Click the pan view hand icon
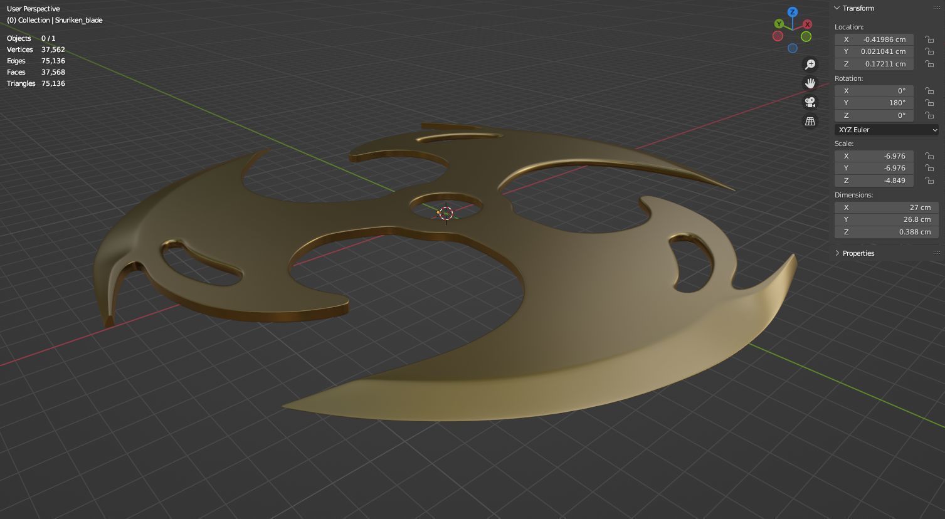Screen dimensions: 945x519 pyautogui.click(x=810, y=83)
